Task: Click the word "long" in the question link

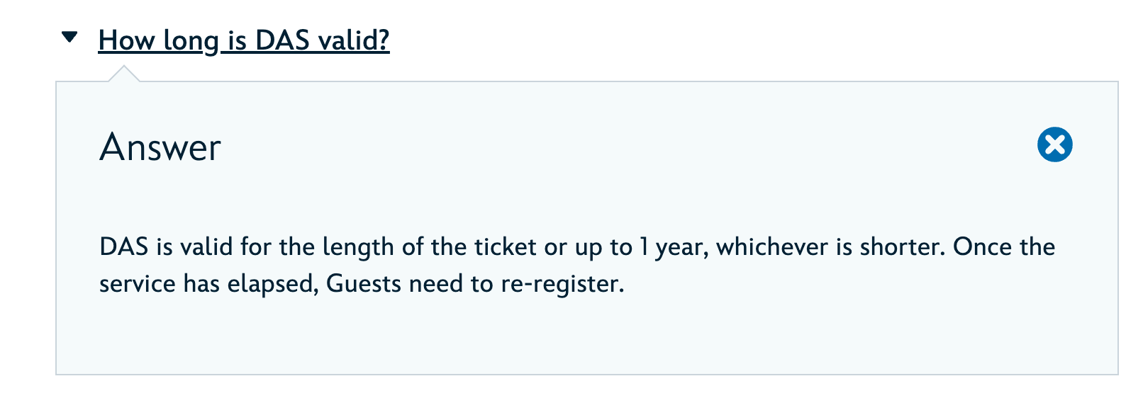Action: pyautogui.click(x=191, y=42)
